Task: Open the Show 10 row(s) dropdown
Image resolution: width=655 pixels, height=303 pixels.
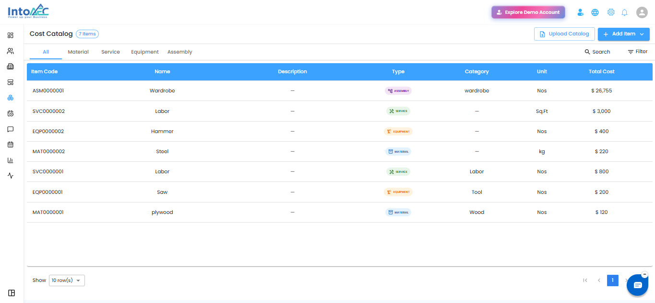Action: (x=67, y=281)
